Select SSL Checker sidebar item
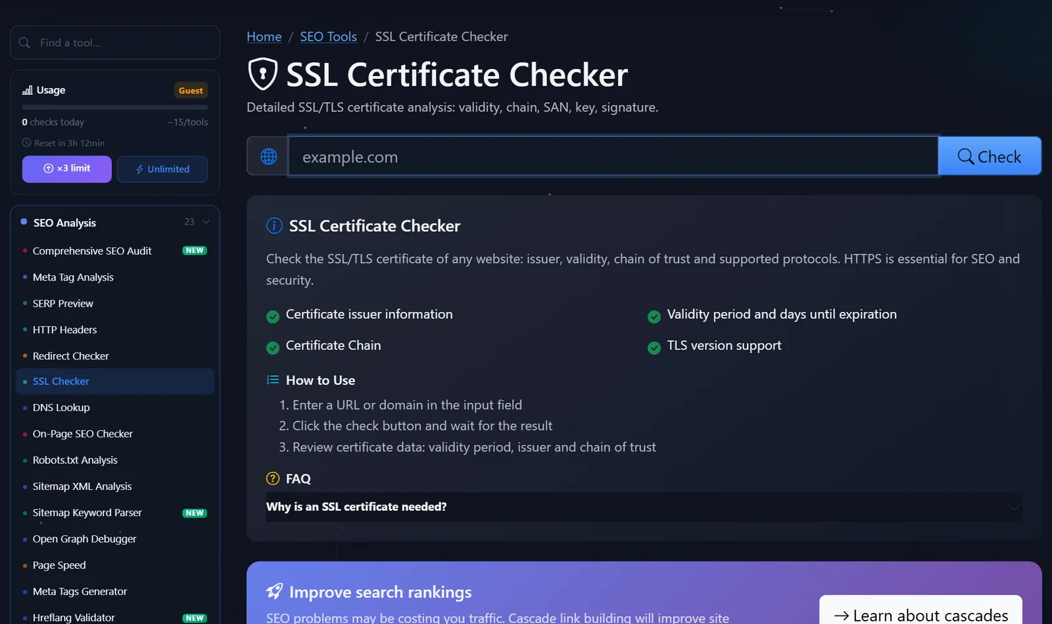The width and height of the screenshot is (1052, 624). click(115, 382)
